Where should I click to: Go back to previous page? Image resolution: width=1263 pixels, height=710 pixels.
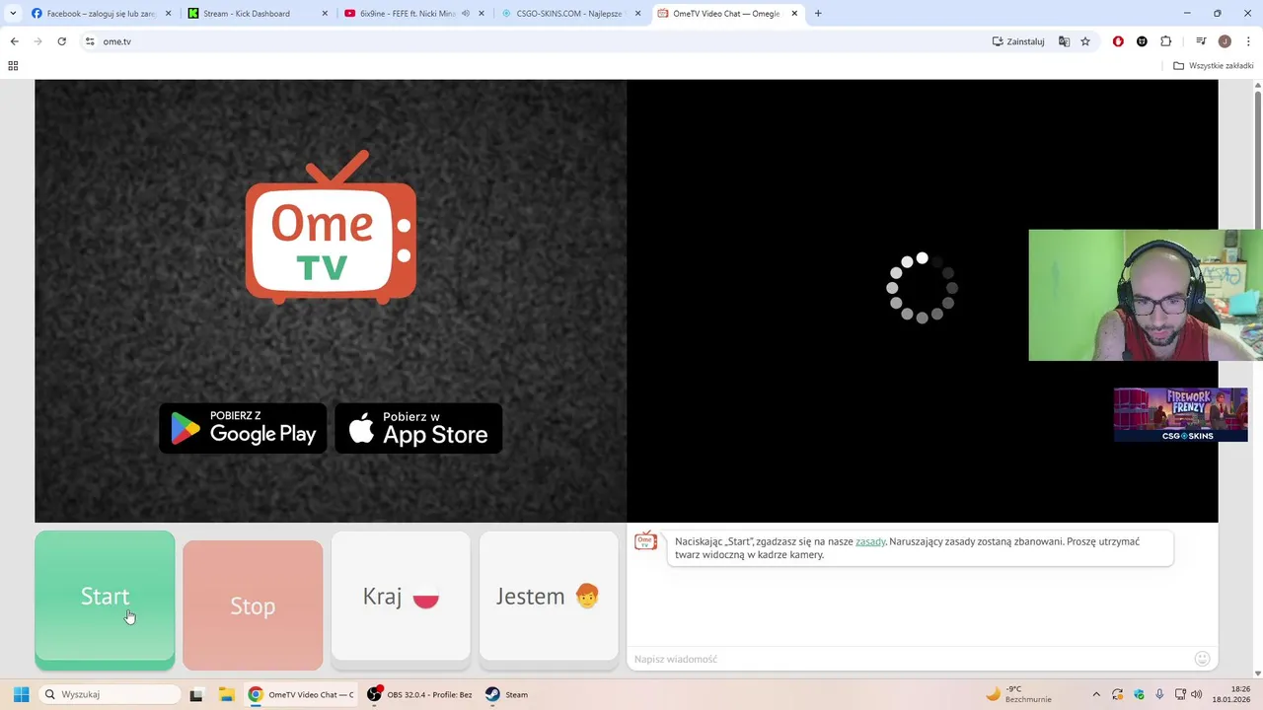(14, 41)
